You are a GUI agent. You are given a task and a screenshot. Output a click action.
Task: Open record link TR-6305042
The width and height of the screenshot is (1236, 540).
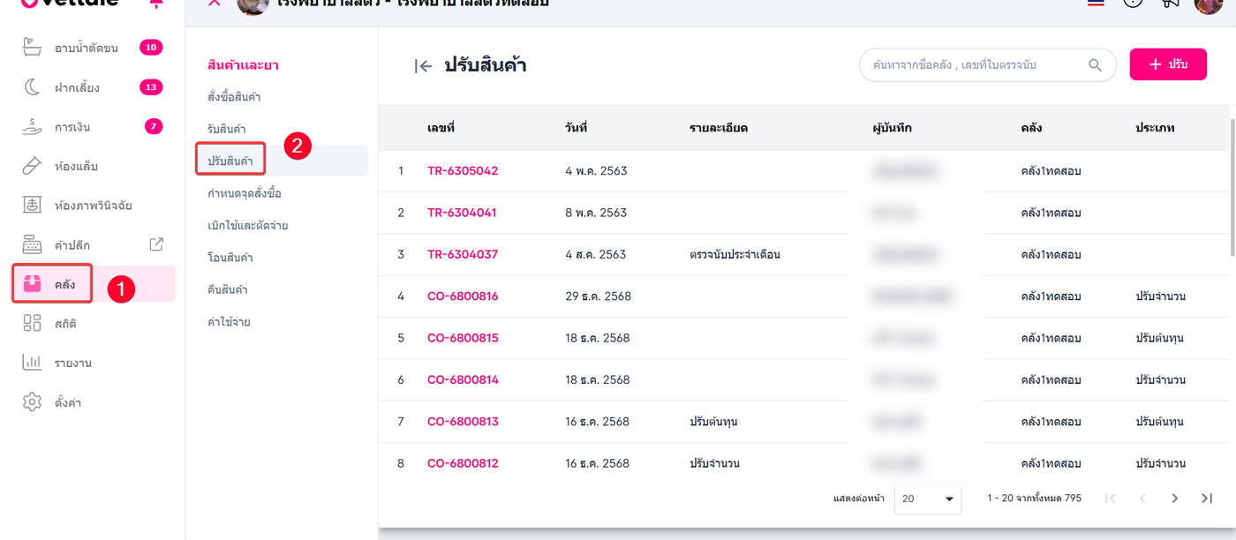(x=463, y=171)
